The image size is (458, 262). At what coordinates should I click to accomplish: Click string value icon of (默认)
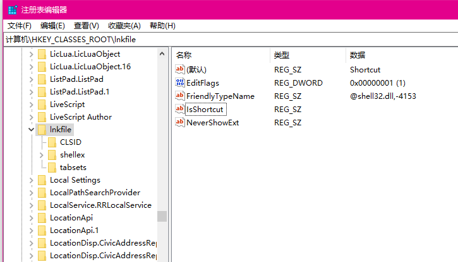pos(180,69)
